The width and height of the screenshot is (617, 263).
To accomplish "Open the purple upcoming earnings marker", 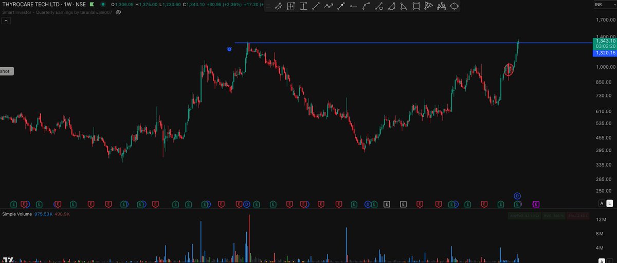I will click(x=536, y=204).
